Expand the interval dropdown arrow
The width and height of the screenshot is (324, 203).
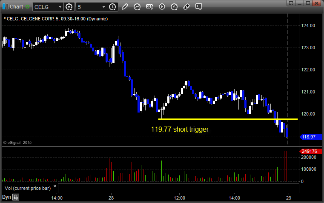tap(104, 7)
